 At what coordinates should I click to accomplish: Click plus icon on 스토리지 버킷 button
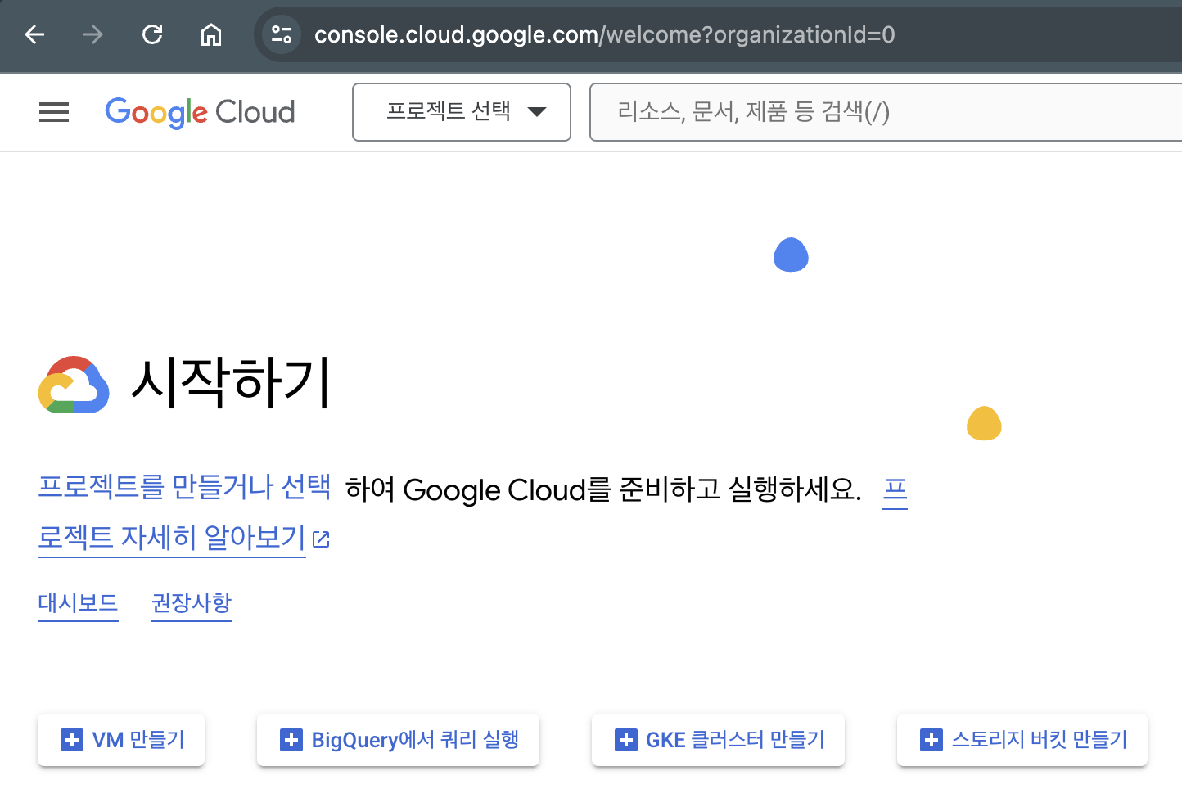(x=932, y=740)
